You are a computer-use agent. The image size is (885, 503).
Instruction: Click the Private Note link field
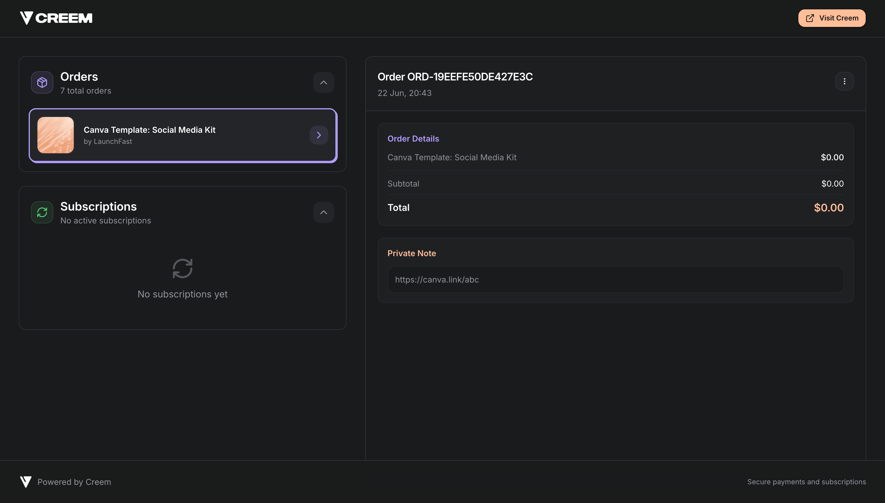615,280
